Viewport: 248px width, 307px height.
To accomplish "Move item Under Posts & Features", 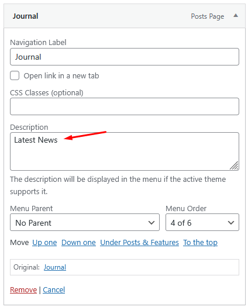I will pos(139,243).
